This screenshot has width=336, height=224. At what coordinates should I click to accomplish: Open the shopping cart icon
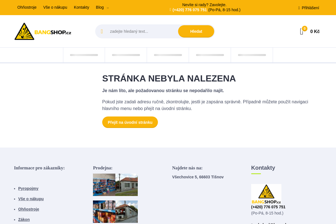pos(301,32)
